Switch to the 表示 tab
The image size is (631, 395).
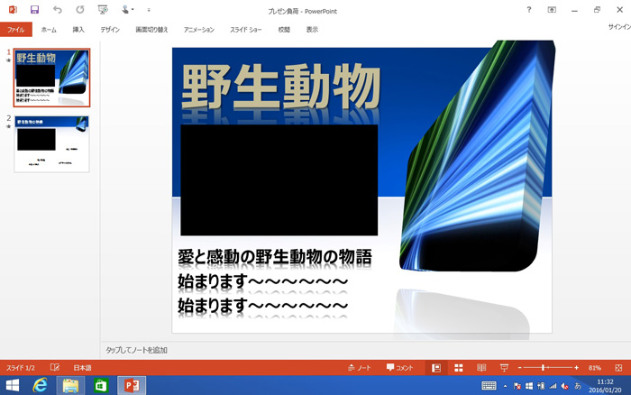tap(312, 30)
